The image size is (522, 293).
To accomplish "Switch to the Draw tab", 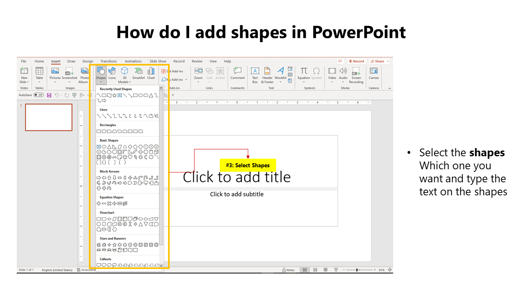I will tap(71, 61).
